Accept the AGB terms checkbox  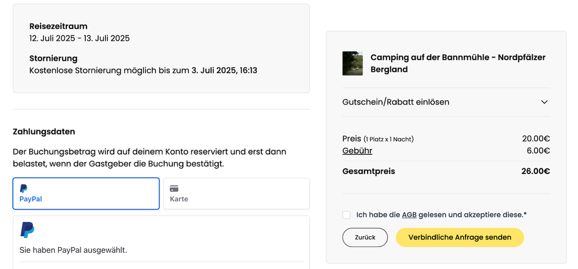(x=346, y=215)
